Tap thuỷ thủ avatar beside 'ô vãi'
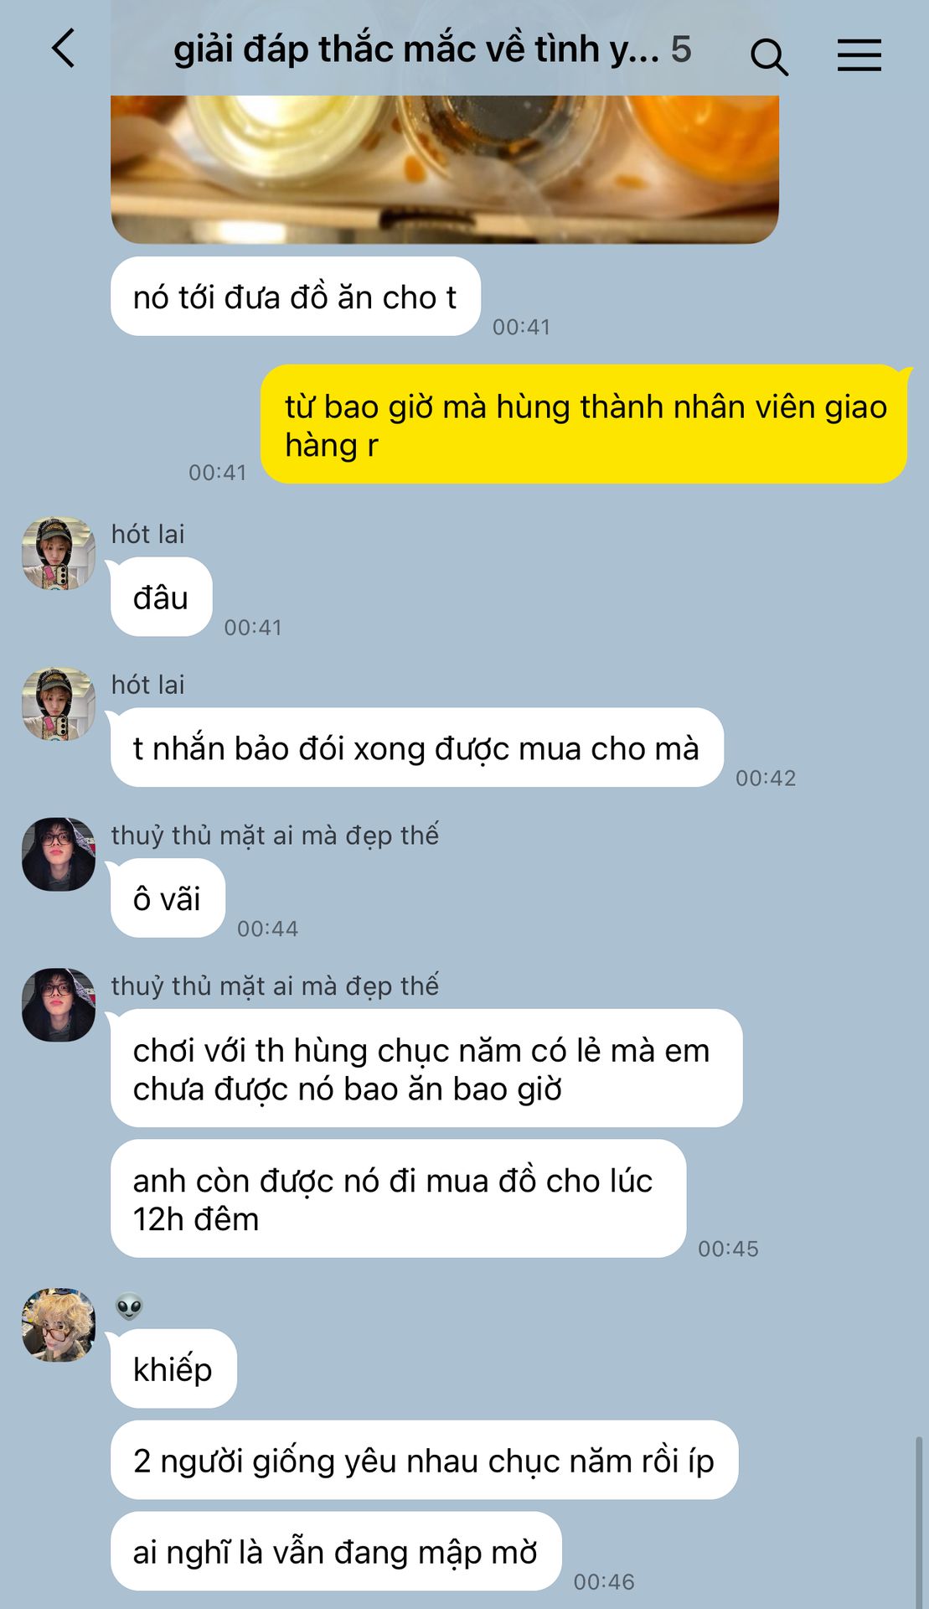This screenshot has width=929, height=1609. 59,854
